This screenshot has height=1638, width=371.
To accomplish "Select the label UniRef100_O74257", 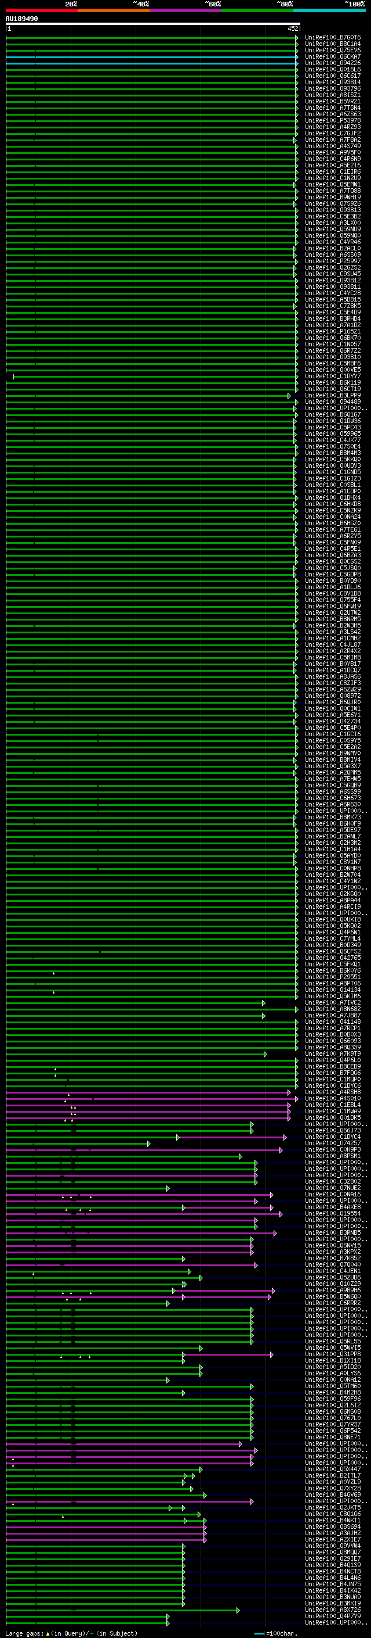I will point(333,1144).
